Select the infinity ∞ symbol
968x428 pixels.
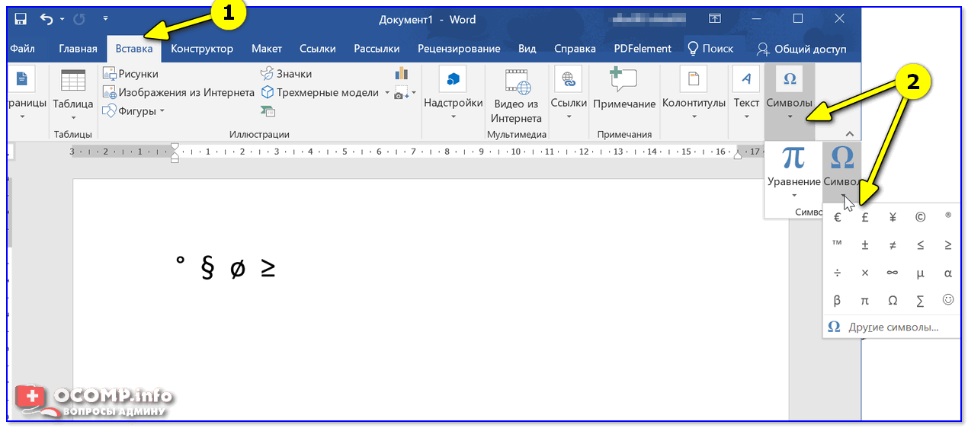tap(893, 273)
